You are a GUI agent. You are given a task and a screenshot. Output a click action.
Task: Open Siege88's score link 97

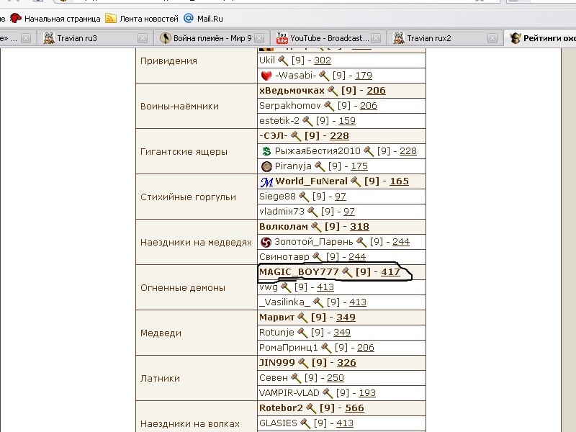click(x=341, y=197)
